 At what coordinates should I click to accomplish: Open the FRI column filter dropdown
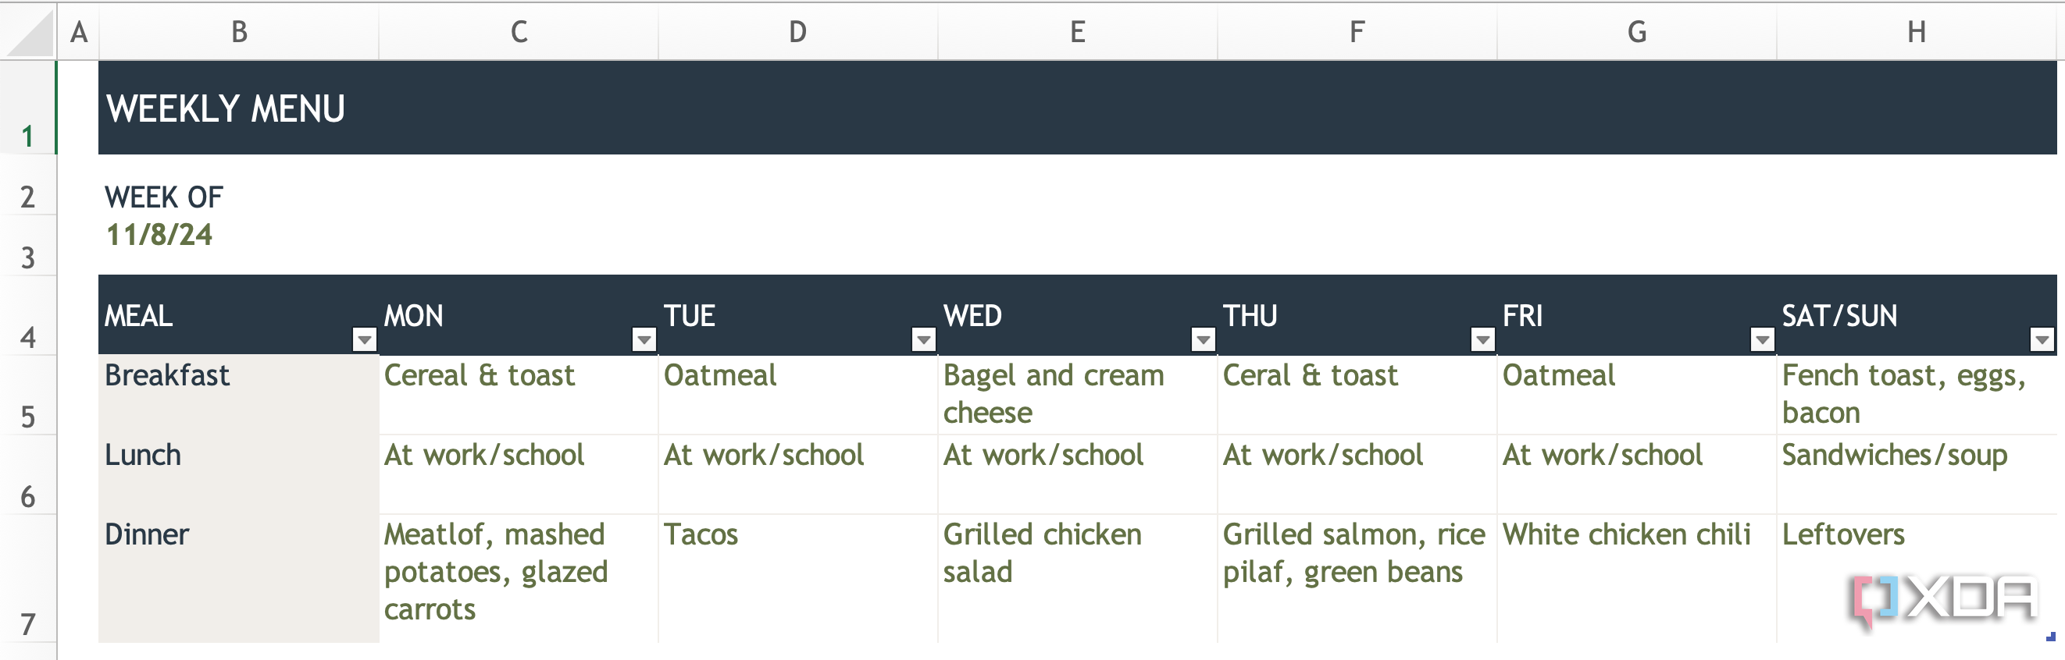[1760, 339]
